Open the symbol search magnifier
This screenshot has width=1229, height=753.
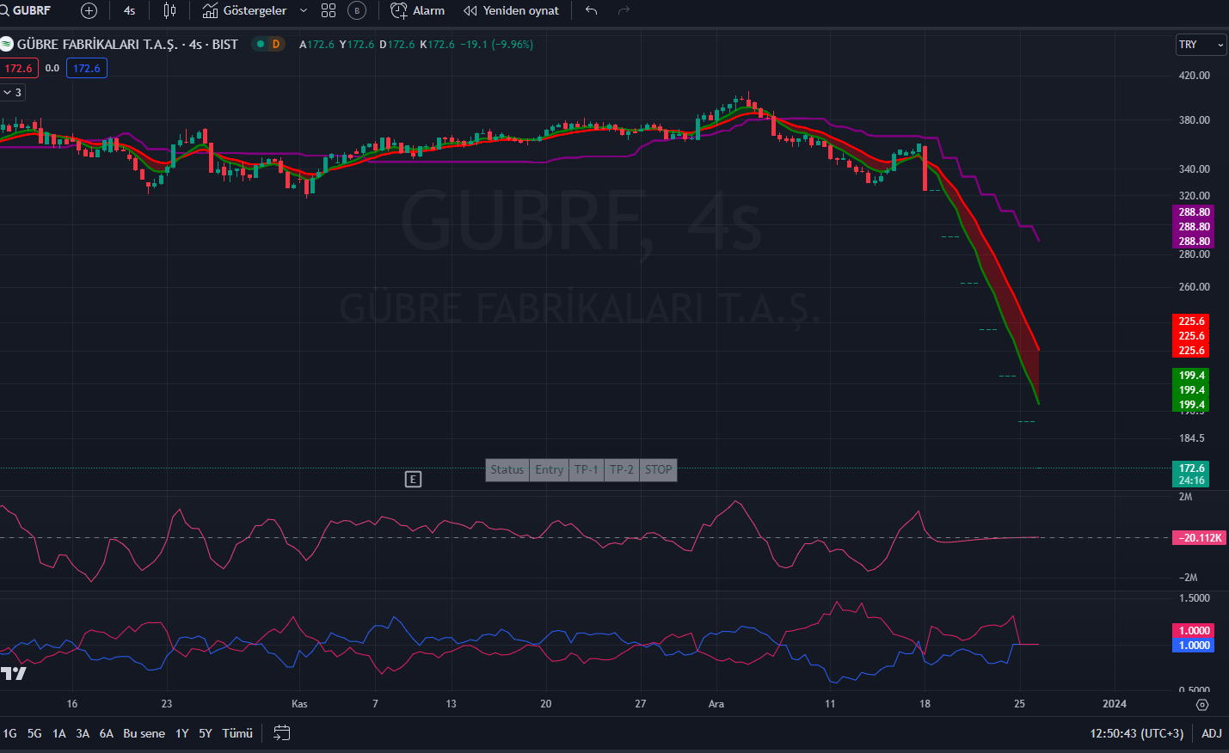pyautogui.click(x=8, y=10)
